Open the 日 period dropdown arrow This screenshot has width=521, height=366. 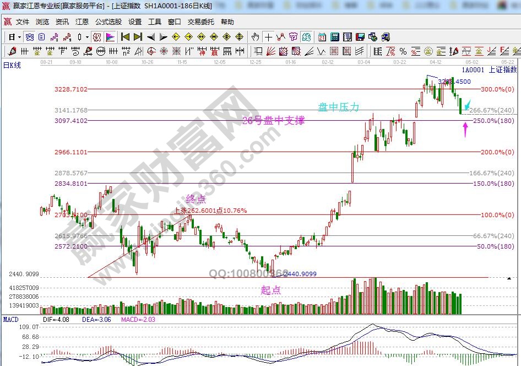pos(19,37)
